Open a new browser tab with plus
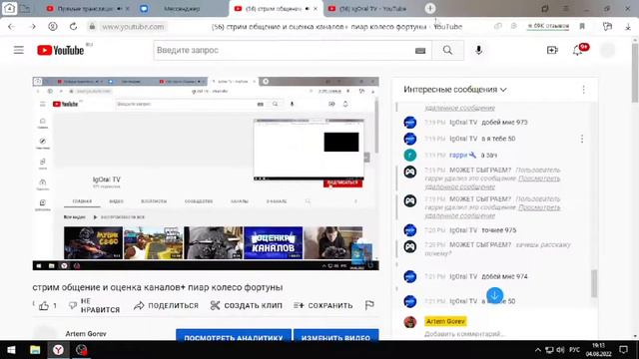The image size is (639, 359). coord(430,8)
